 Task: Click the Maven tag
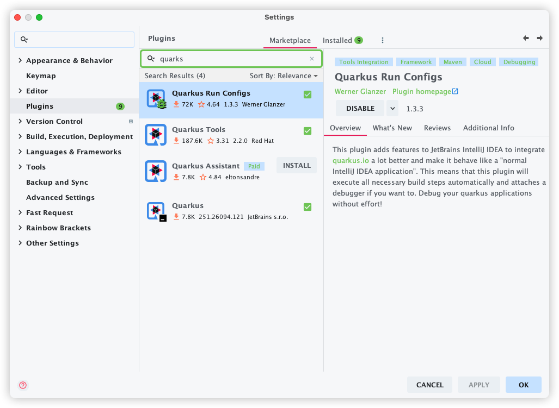(x=452, y=62)
